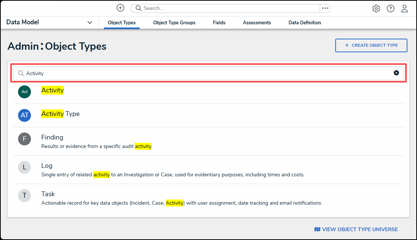Select the T icon next to Task

(24, 195)
